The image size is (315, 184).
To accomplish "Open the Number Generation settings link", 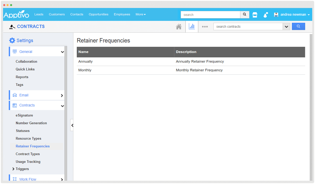I will pyautogui.click(x=31, y=123).
